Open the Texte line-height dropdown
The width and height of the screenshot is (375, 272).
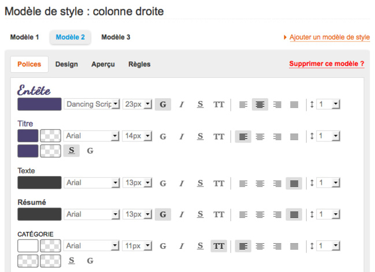coord(328,183)
